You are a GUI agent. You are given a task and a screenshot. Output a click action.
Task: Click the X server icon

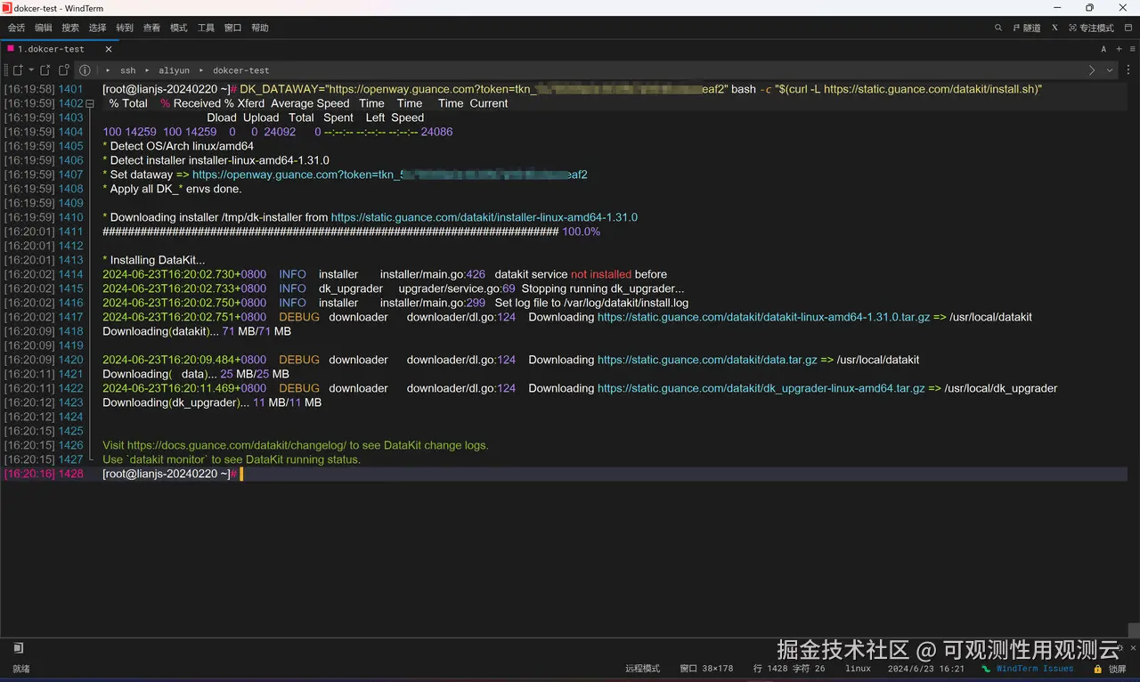click(1054, 28)
